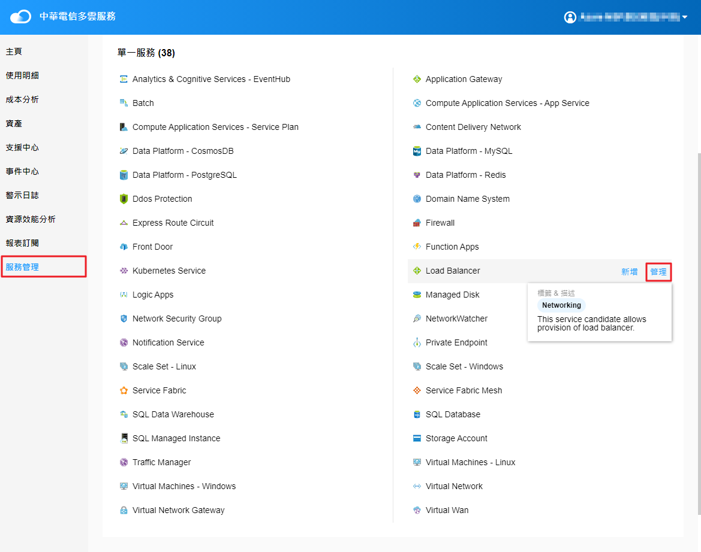Click the PostgreSQL icon

pyautogui.click(x=124, y=175)
